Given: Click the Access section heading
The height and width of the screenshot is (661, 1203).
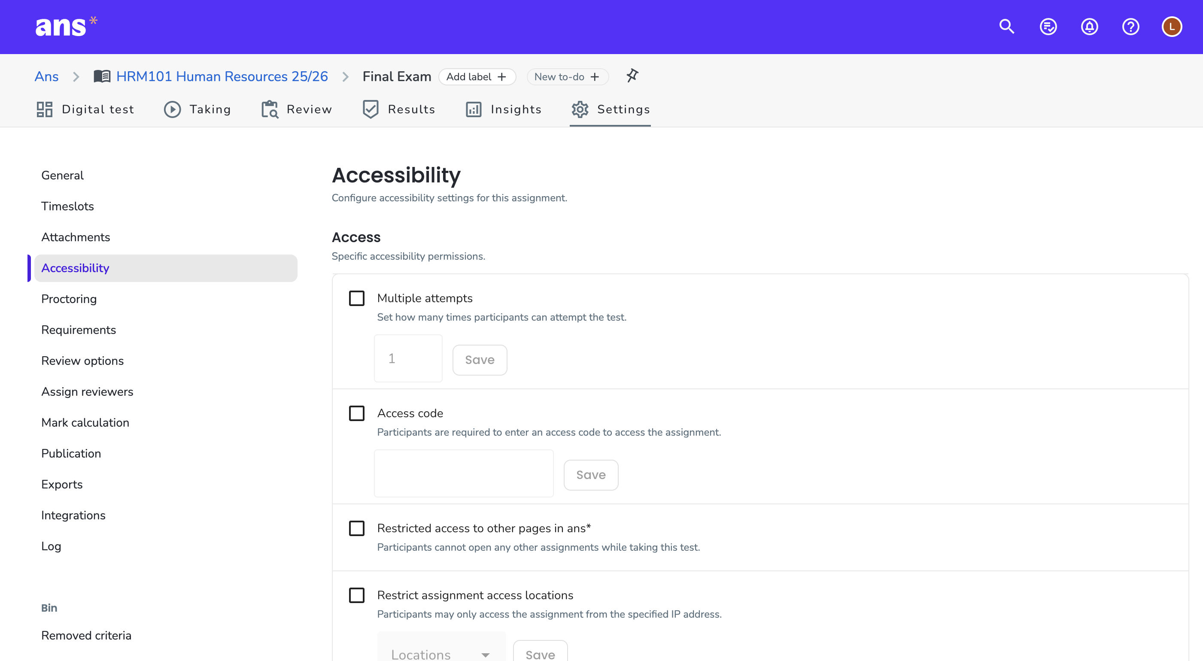Looking at the screenshot, I should 356,237.
